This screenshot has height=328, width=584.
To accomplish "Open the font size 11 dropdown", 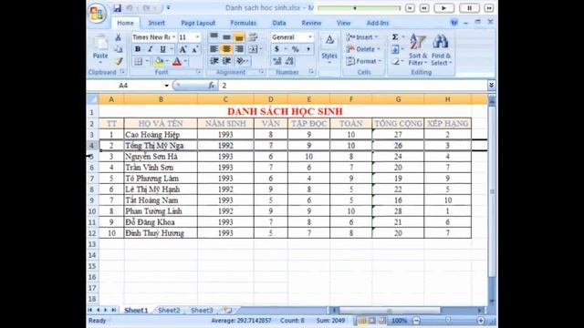I will point(197,37).
